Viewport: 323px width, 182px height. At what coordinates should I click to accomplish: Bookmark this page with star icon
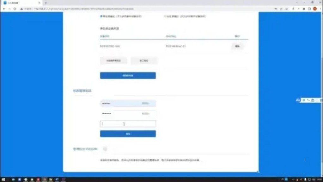pos(287,9)
